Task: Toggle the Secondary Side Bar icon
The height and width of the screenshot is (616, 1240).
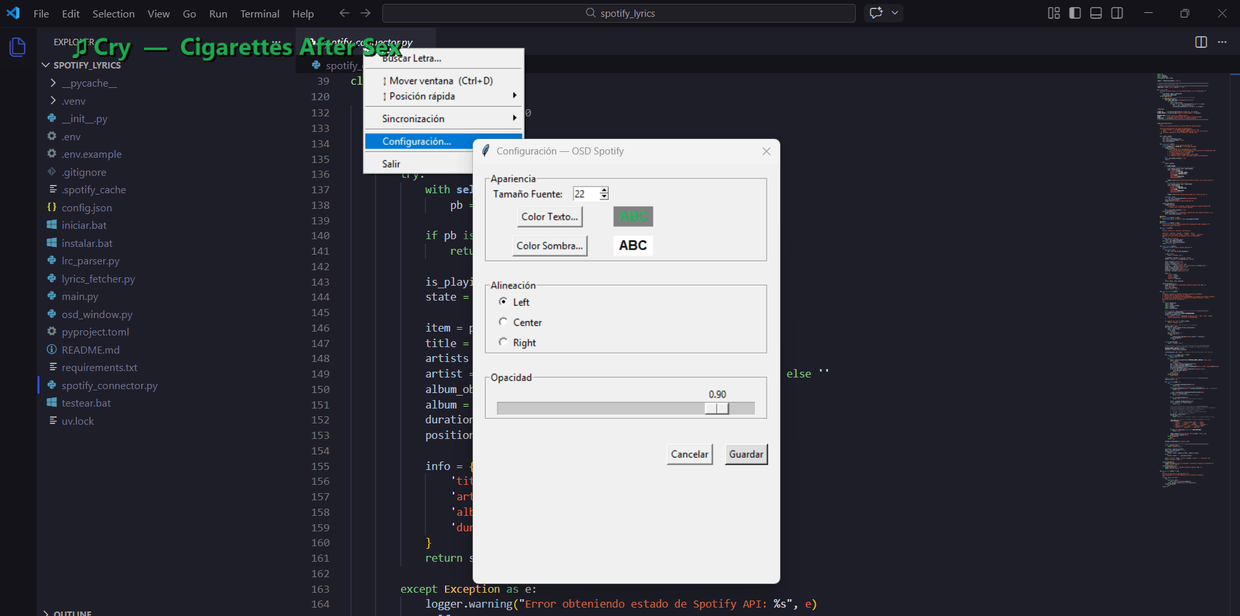Action: click(x=1117, y=14)
